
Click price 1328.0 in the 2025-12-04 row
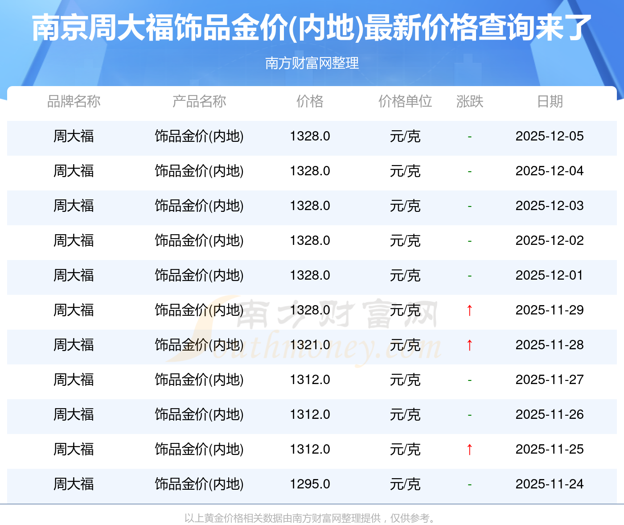click(310, 171)
